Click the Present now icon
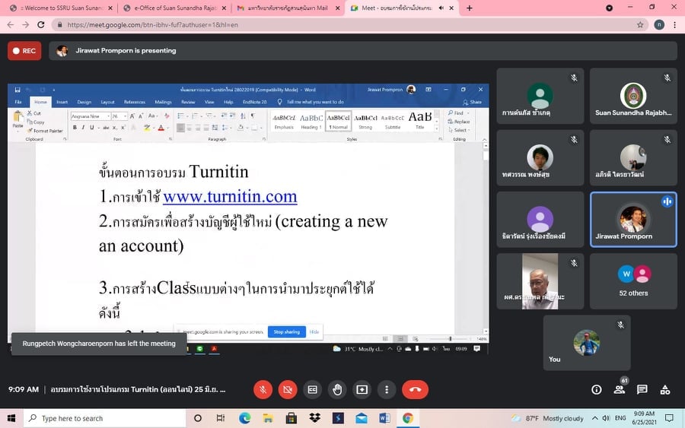This screenshot has height=428, width=685. [x=362, y=389]
